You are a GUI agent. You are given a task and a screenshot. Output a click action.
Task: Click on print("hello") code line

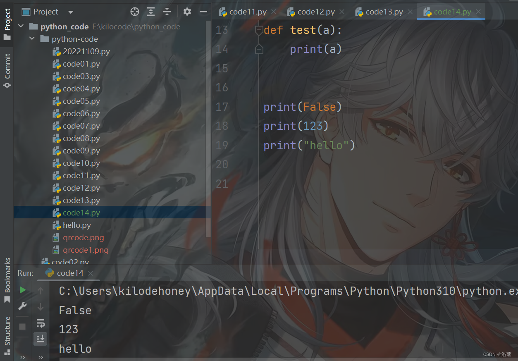pos(309,145)
